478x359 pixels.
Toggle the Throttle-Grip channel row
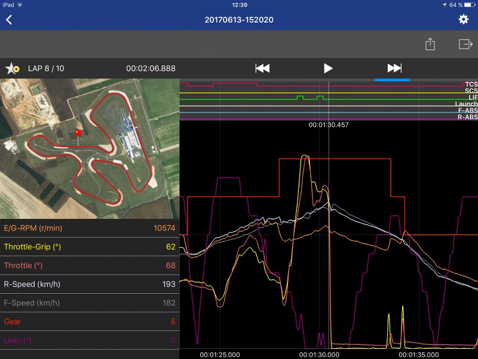90,247
